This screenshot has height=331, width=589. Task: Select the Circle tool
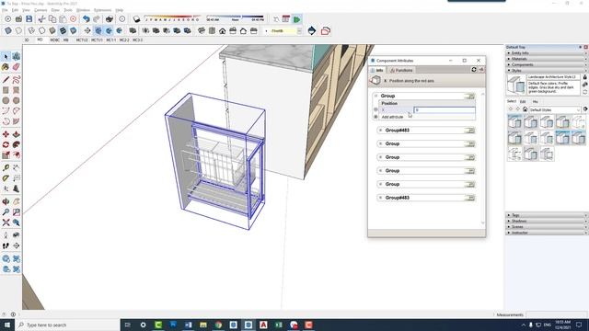point(6,100)
